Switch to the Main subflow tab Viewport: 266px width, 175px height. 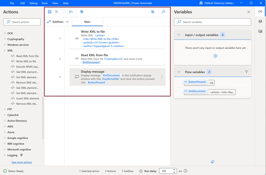[x=87, y=22]
